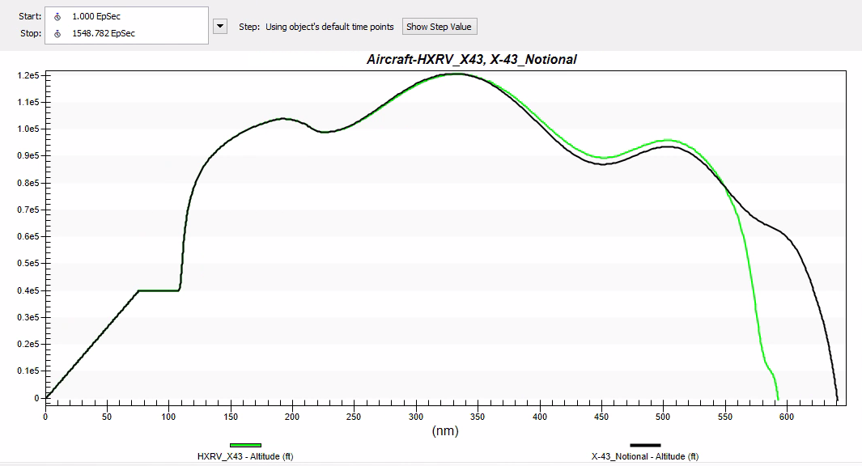Viewport: 862px width, 466px height.
Task: Click the Stop: label
Action: tap(29, 33)
